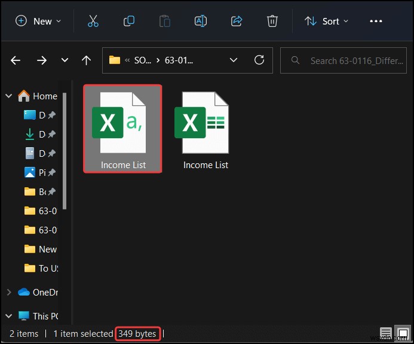This screenshot has width=414, height=344.
Task: Click the Paste clipboard icon
Action: [165, 21]
